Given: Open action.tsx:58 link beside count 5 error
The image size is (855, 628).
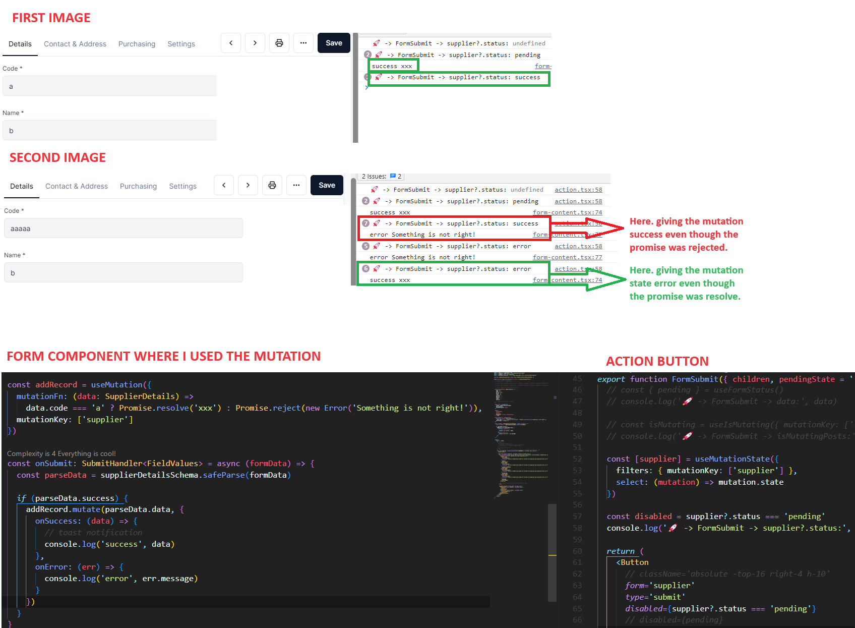Looking at the screenshot, I should click(x=578, y=246).
